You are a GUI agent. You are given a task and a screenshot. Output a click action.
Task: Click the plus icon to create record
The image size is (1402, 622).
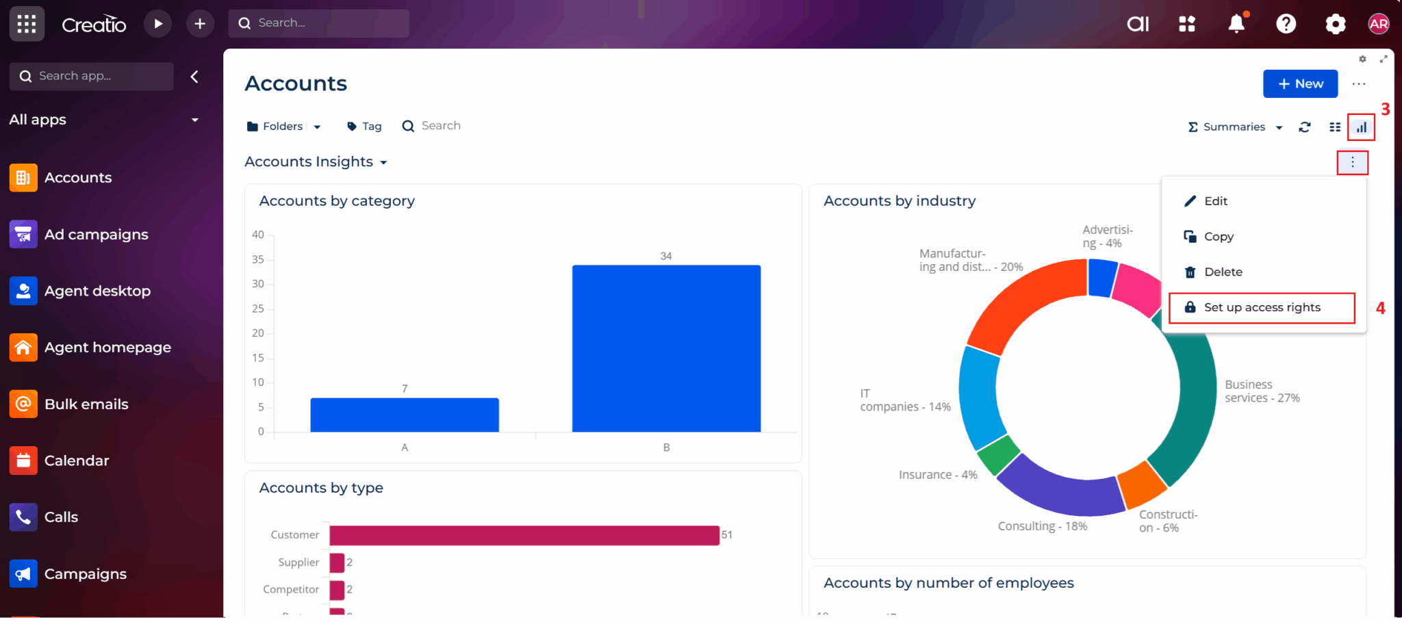(200, 23)
